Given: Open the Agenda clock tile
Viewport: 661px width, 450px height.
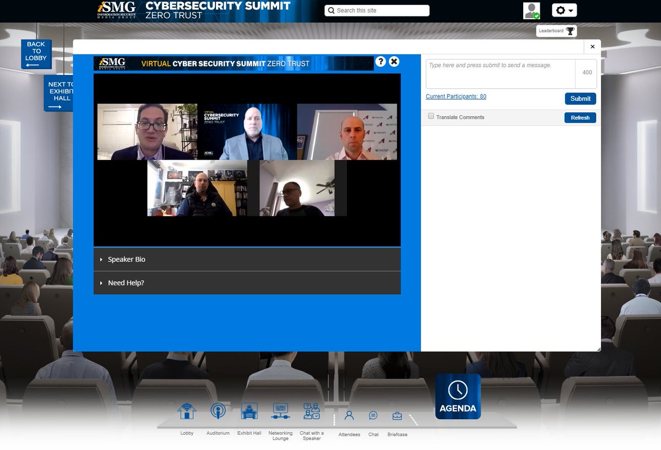Looking at the screenshot, I should tap(458, 397).
